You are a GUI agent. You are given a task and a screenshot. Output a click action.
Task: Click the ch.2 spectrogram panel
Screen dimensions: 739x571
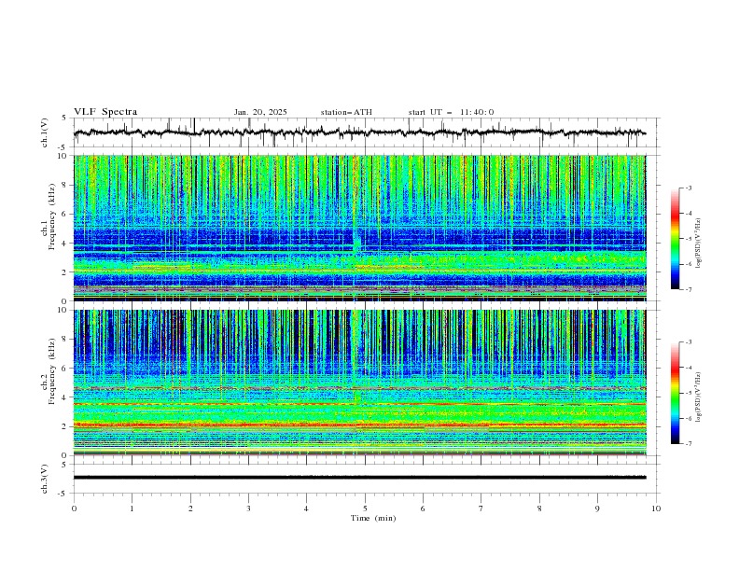tap(360, 383)
